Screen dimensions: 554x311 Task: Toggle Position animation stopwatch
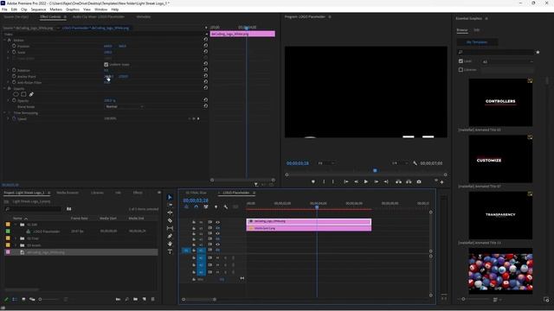pyautogui.click(x=14, y=46)
